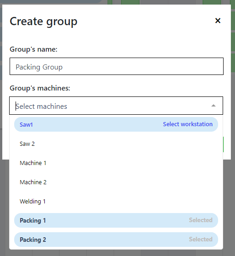235x256 pixels.
Task: Focus the Select machines search box
Action: pyautogui.click(x=111, y=106)
